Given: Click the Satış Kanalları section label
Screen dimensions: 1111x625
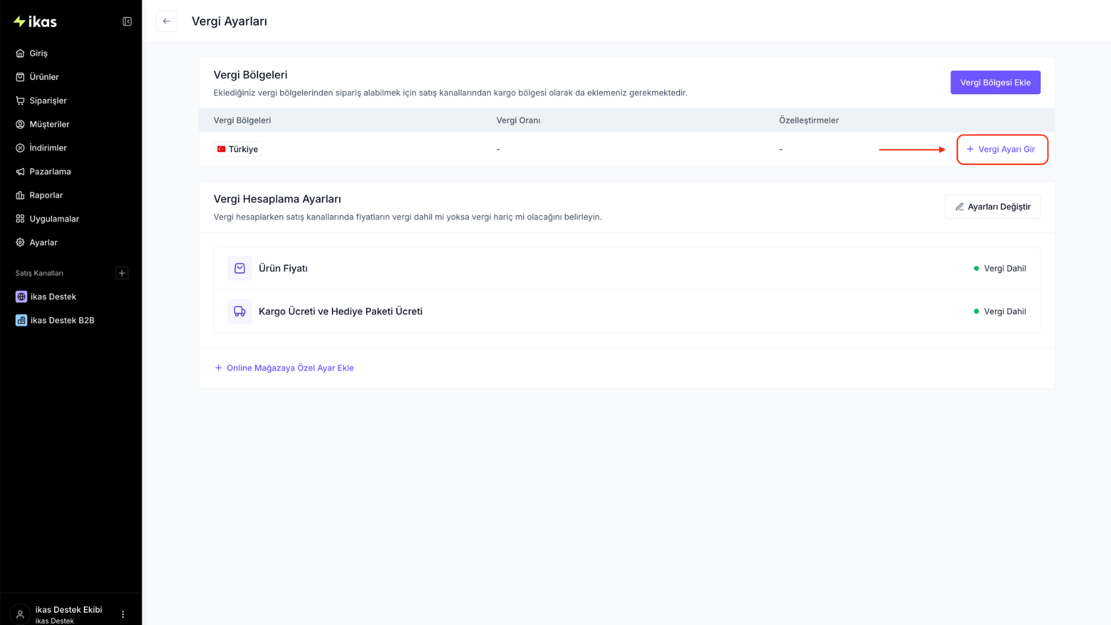Looking at the screenshot, I should pyautogui.click(x=39, y=273).
